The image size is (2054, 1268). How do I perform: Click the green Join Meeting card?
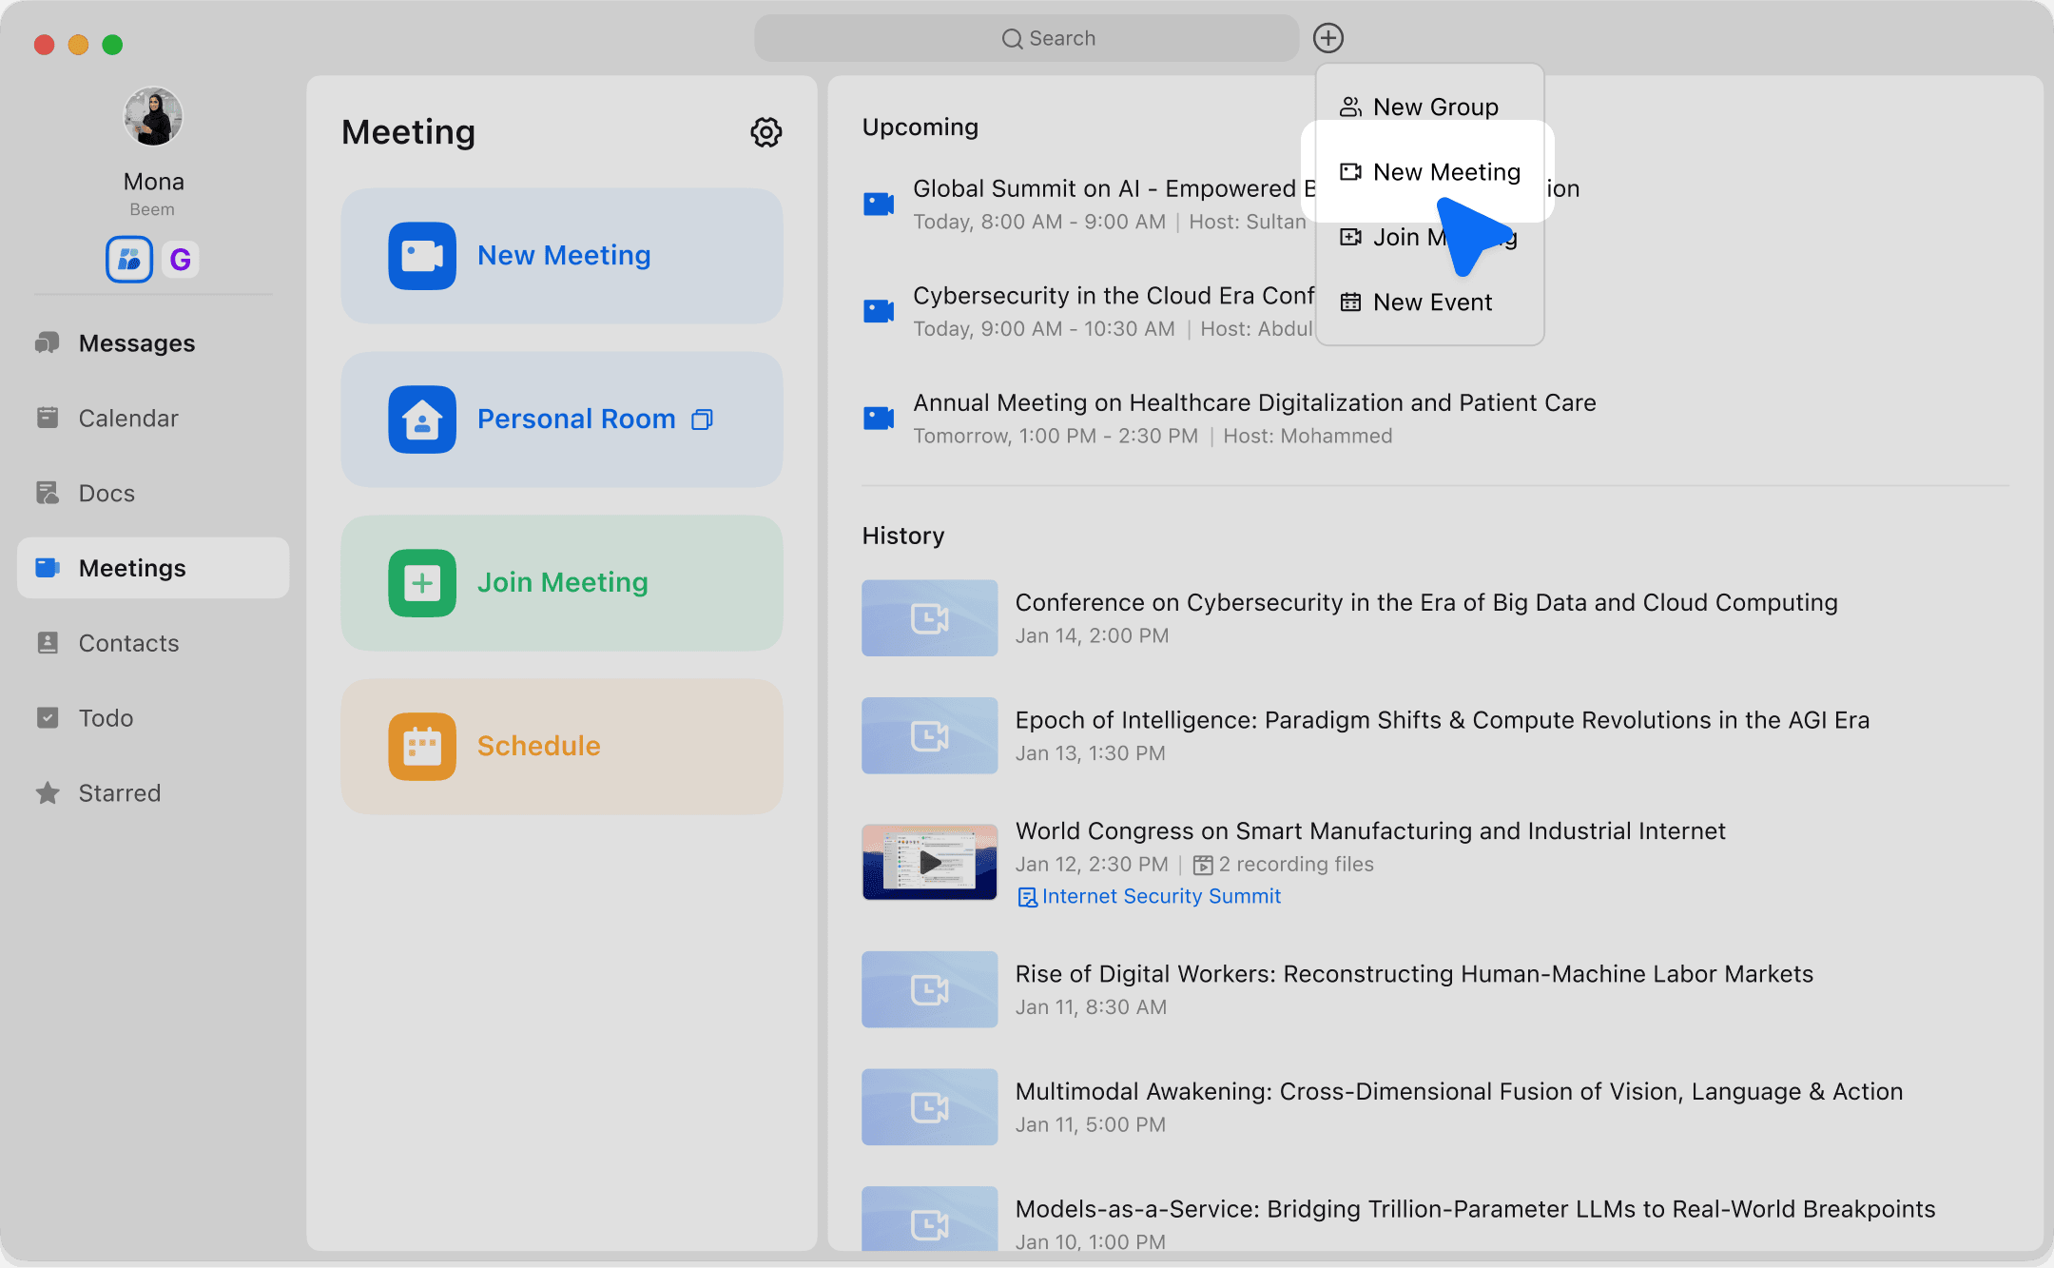(561, 583)
